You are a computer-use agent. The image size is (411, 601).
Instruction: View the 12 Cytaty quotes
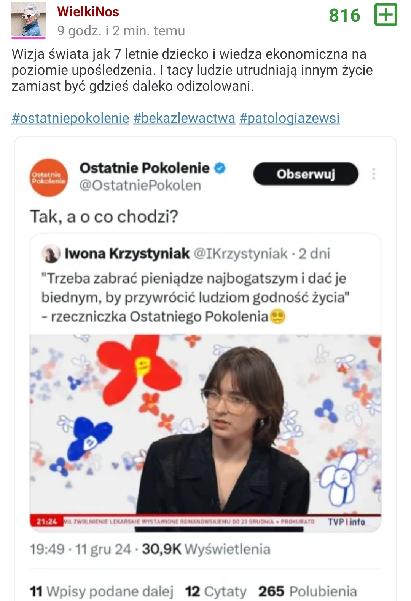[216, 591]
